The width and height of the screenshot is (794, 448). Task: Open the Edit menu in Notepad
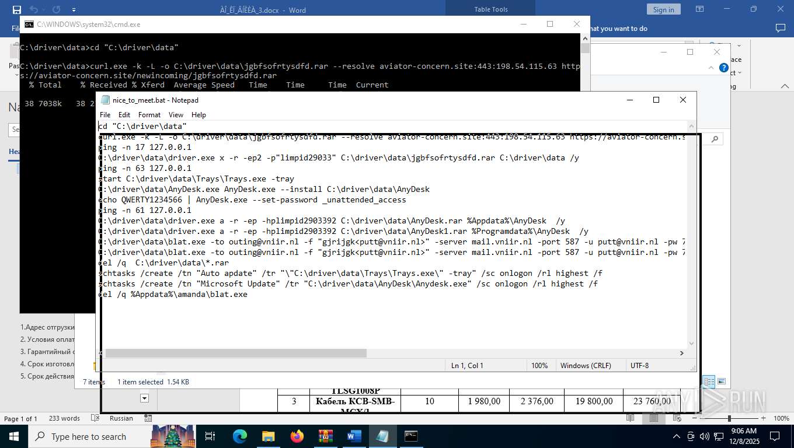(124, 115)
